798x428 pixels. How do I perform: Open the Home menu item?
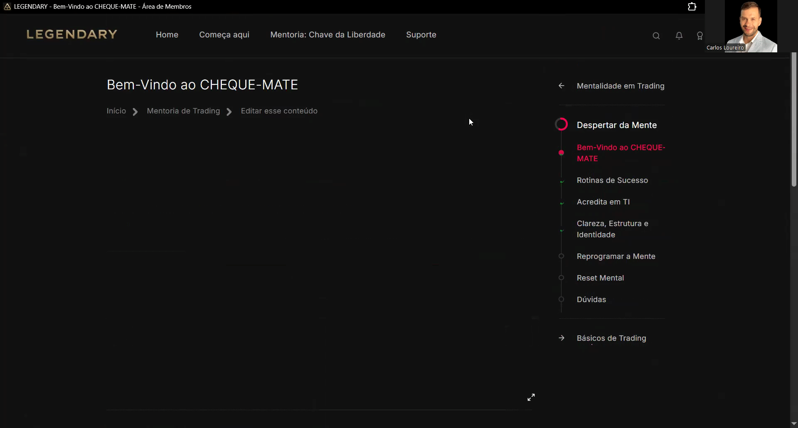pos(167,35)
